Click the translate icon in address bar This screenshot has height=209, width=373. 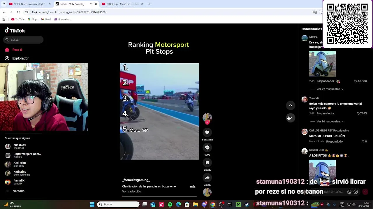(x=315, y=12)
